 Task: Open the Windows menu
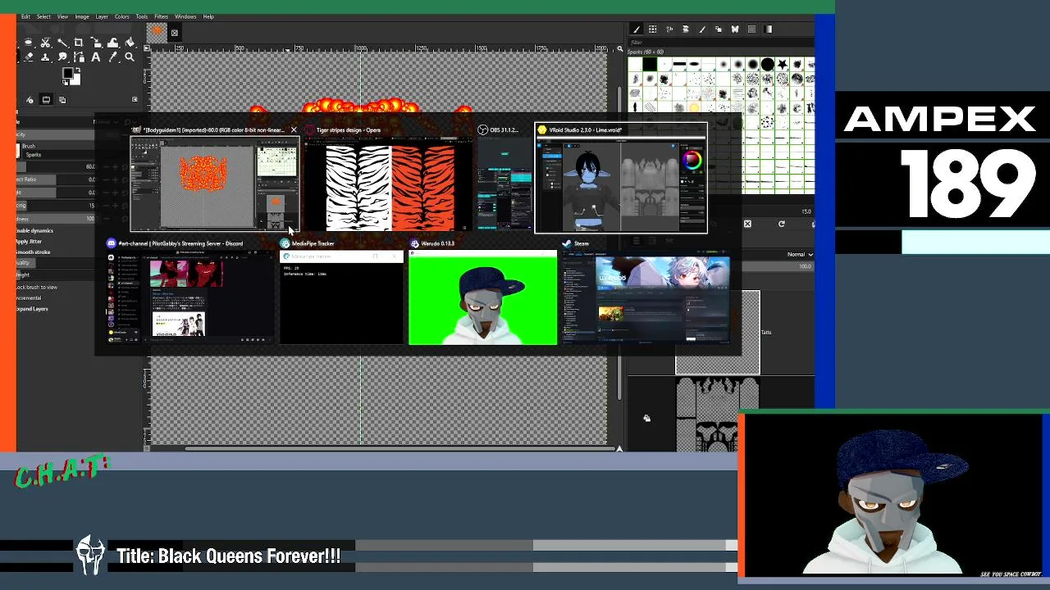pos(185,16)
